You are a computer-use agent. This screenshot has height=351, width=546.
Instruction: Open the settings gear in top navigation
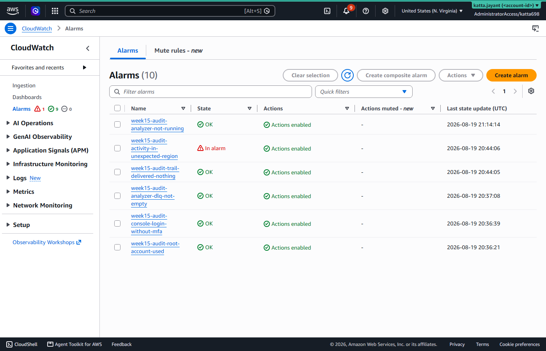pos(385,11)
